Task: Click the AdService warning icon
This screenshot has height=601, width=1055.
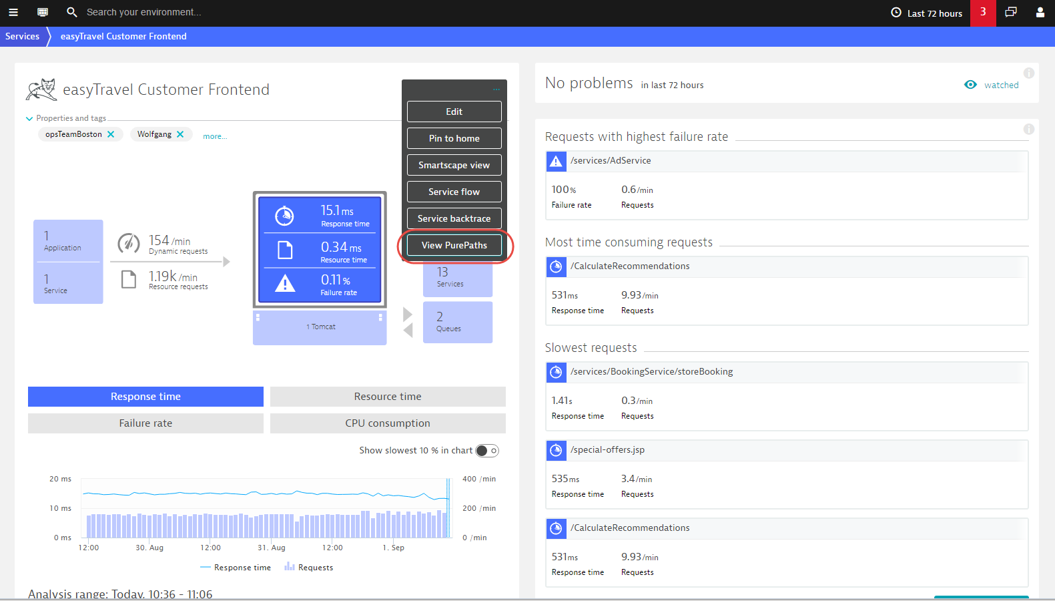Action: pyautogui.click(x=556, y=162)
